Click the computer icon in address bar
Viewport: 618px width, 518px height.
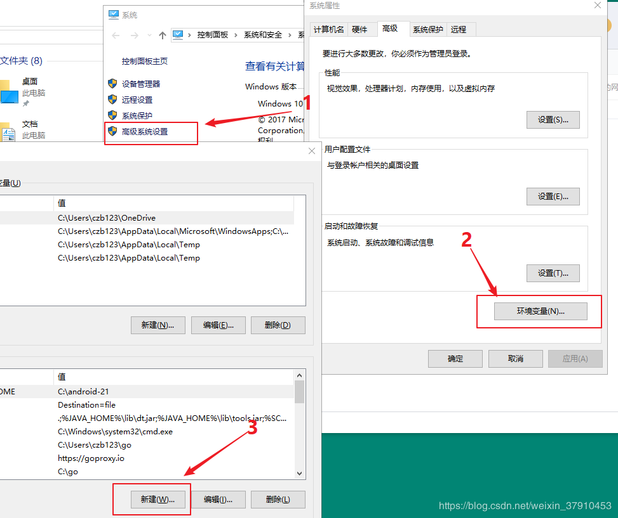tap(178, 35)
